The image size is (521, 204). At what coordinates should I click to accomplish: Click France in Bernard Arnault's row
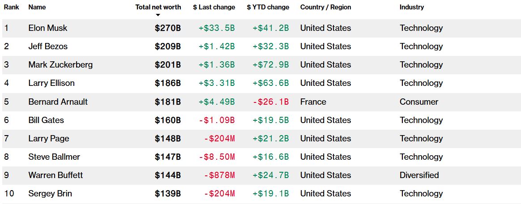313,102
